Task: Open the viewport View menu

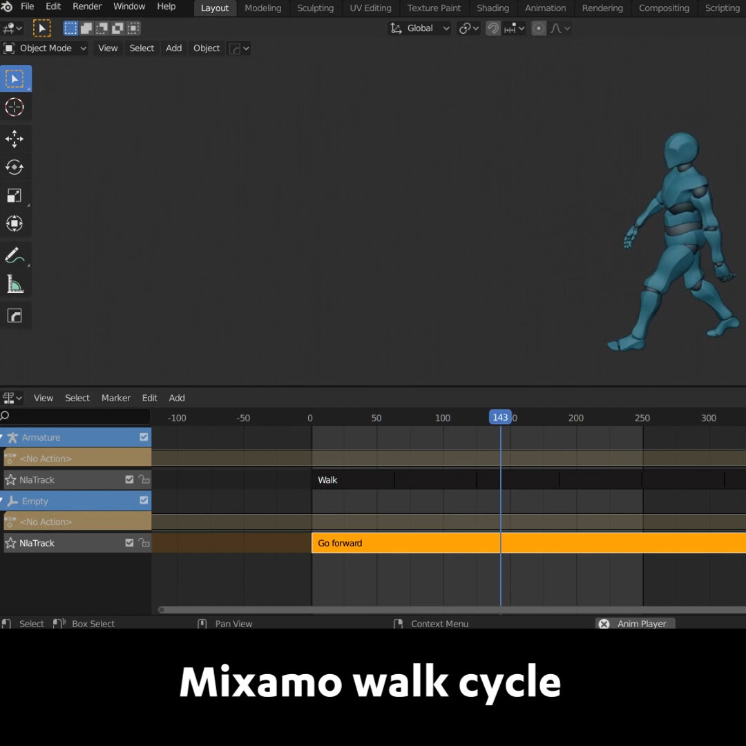Action: [108, 48]
